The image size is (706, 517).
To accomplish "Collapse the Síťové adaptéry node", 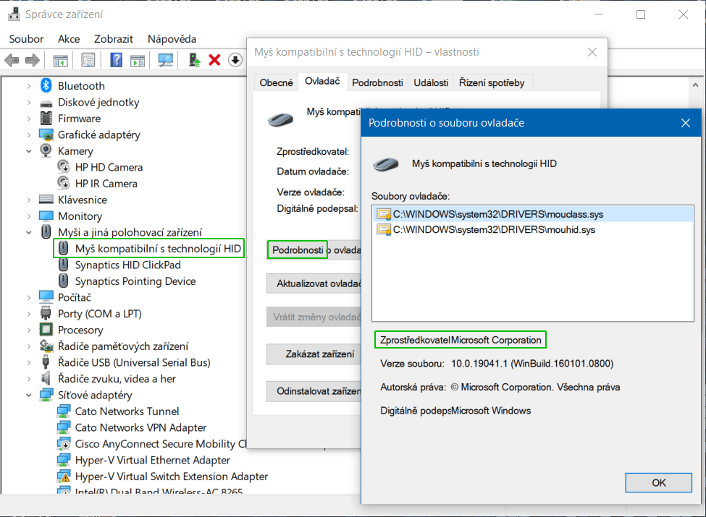I will [x=29, y=396].
